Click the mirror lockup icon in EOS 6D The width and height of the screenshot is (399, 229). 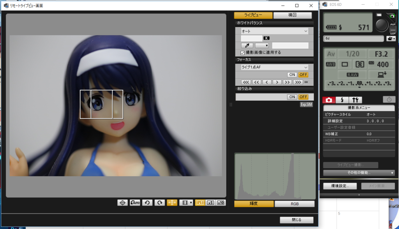coord(392,16)
